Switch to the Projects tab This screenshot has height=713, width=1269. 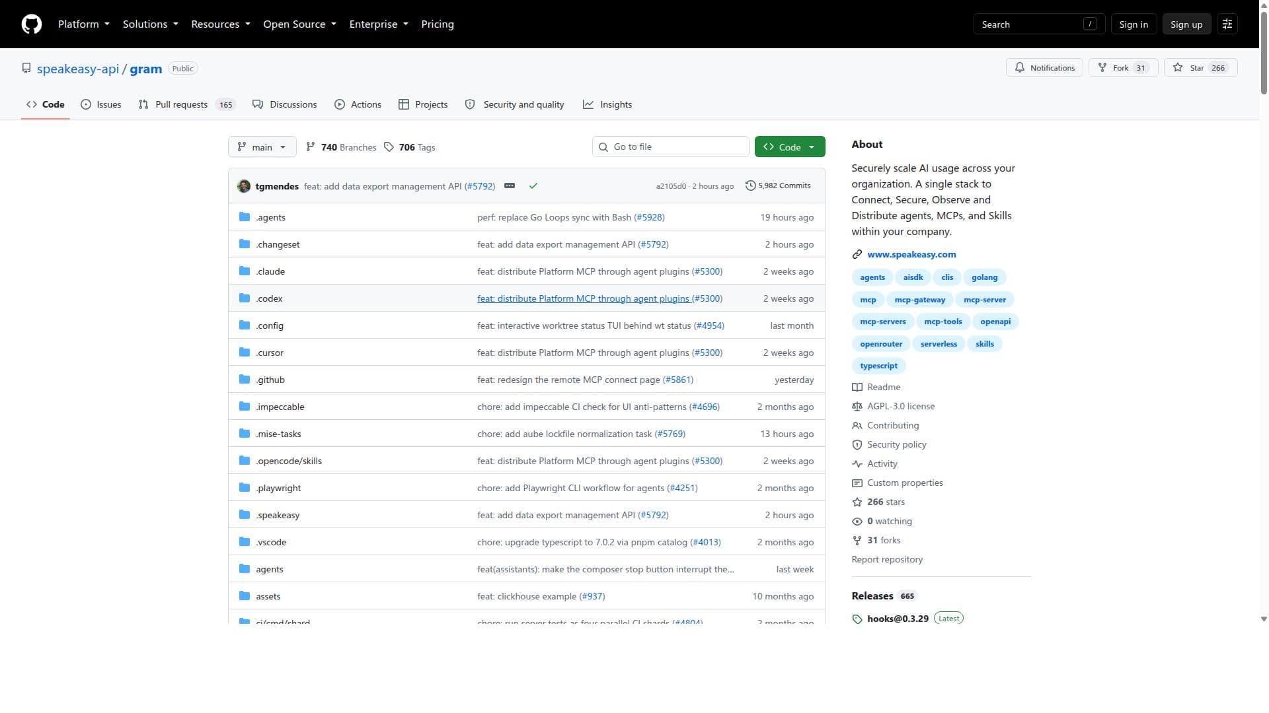coord(423,105)
